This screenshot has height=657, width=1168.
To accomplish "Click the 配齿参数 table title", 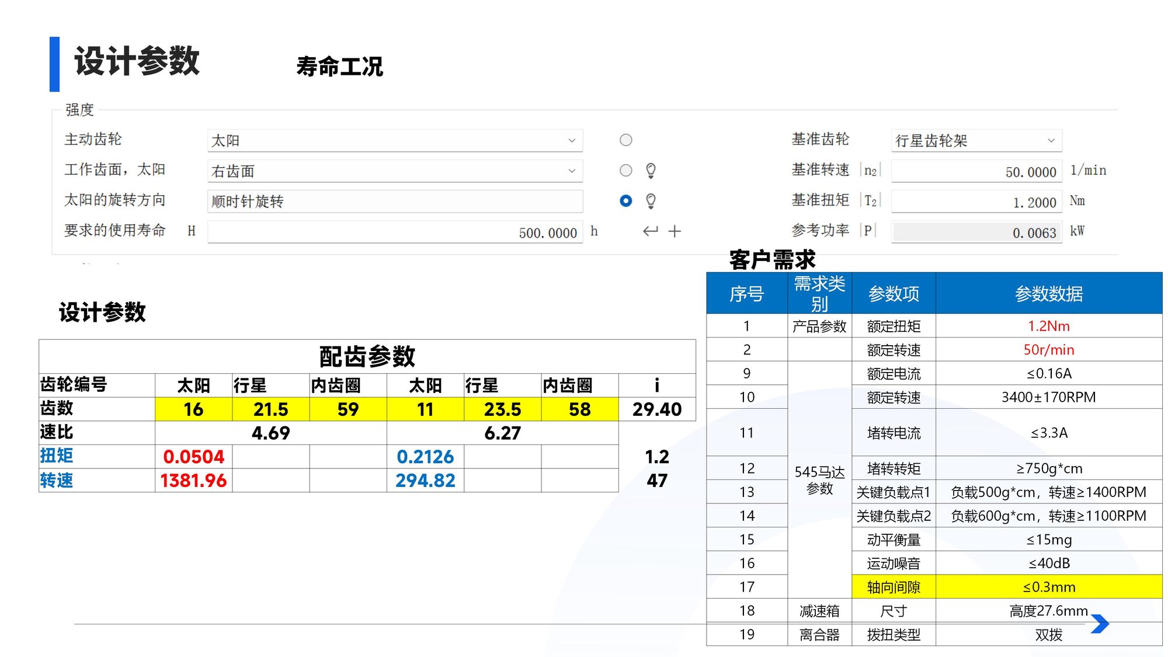I will click(x=367, y=356).
